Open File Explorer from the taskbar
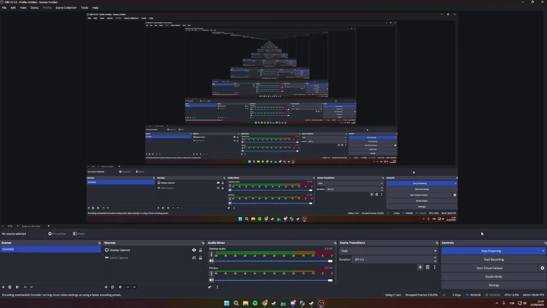This screenshot has height=308, width=547. pos(246,303)
